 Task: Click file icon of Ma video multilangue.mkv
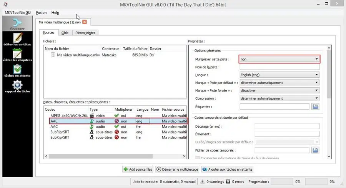[53, 55]
